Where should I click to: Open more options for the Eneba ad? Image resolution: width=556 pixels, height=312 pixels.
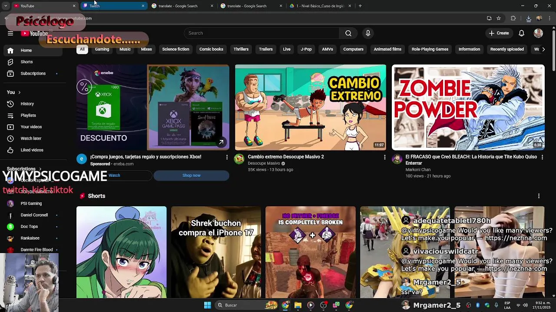227,157
